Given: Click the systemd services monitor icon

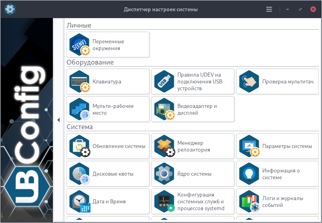Looking at the screenshot, I should (x=165, y=201).
